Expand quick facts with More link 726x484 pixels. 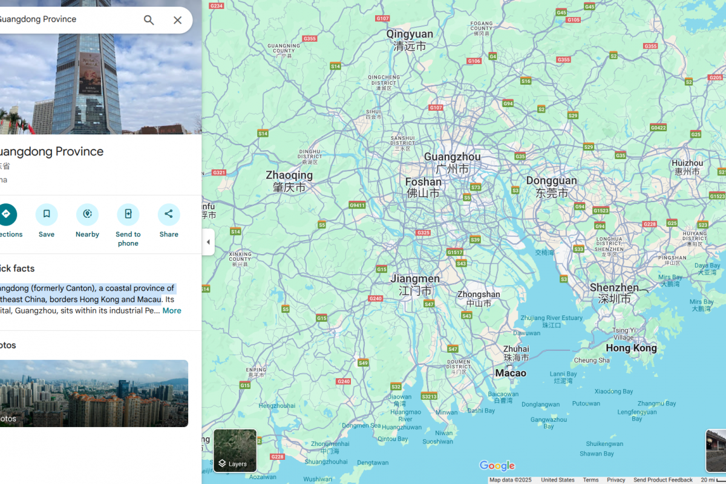(x=172, y=310)
